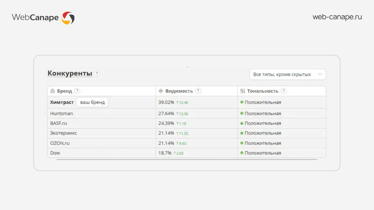The width and height of the screenshot is (374, 210).
Task: Select the Huntsman brand row
Action: tap(187, 114)
